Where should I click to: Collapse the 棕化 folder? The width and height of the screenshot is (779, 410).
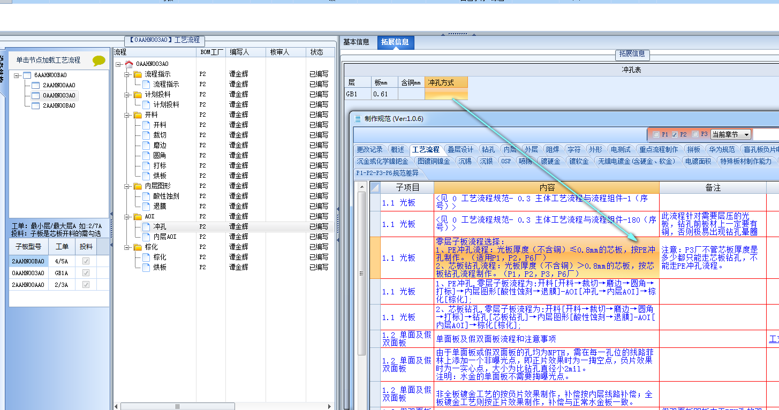click(x=127, y=247)
